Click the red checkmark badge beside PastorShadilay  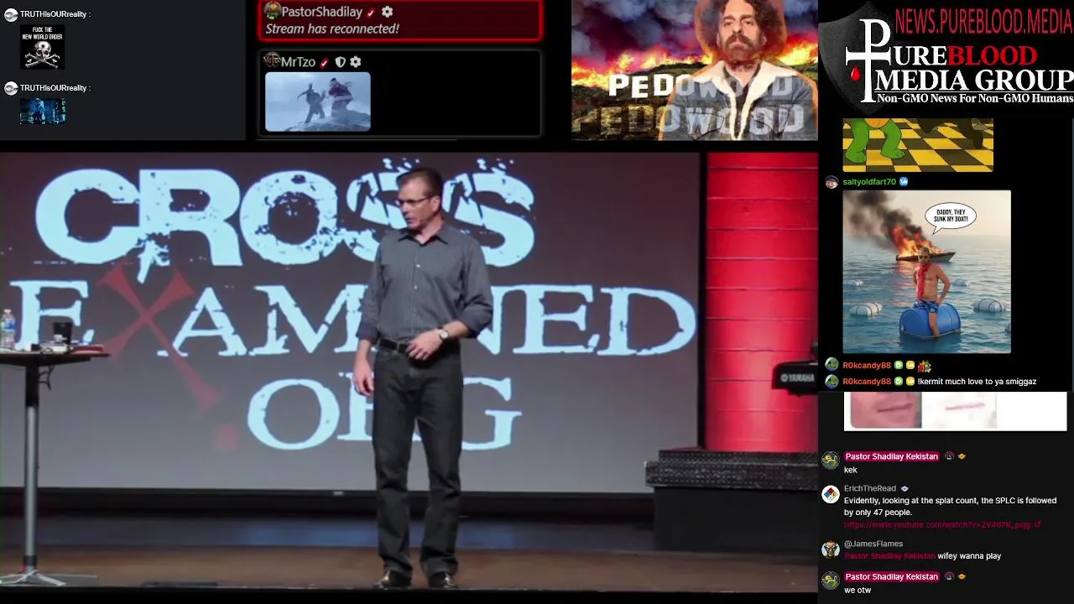click(371, 13)
